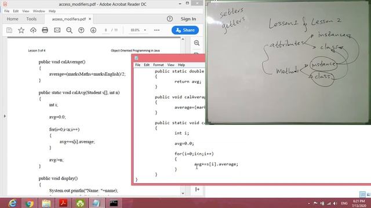The height and width of the screenshot is (208, 371).
Task: Click 'return avg;' line in Notepad
Action: (188, 81)
